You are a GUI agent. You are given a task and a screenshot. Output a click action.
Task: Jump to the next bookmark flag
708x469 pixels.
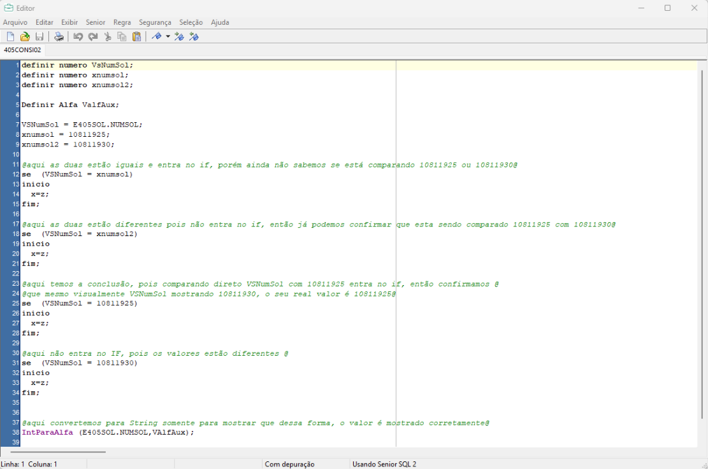pos(180,36)
